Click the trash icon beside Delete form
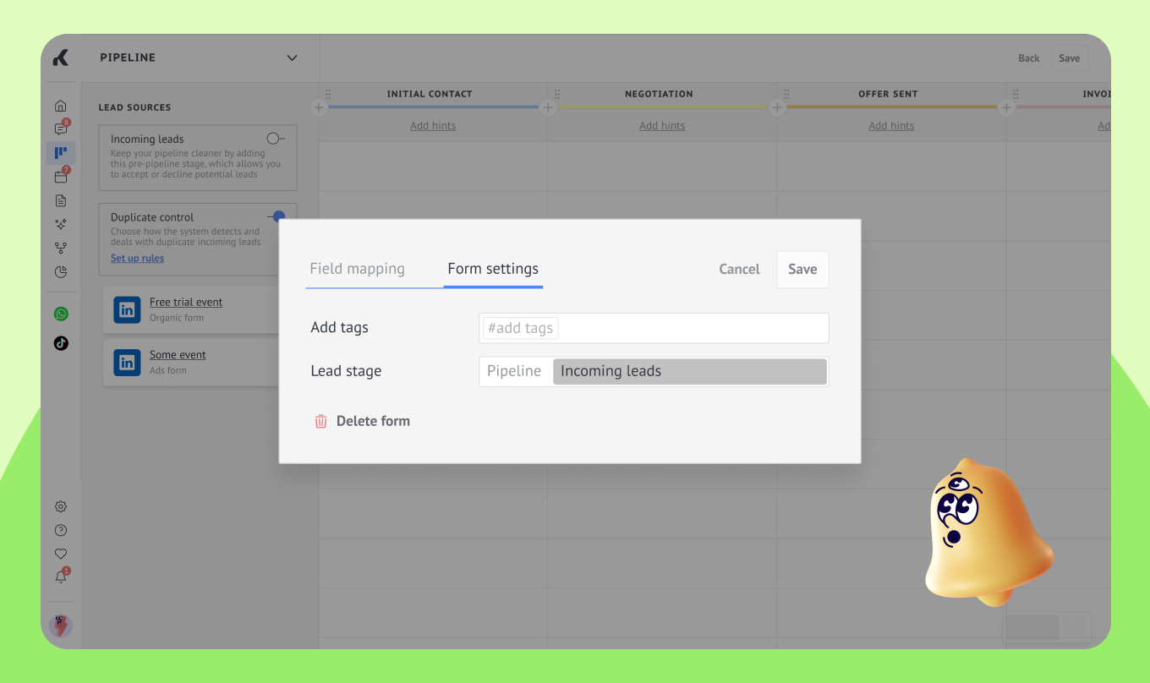This screenshot has height=683, width=1150. click(x=320, y=421)
